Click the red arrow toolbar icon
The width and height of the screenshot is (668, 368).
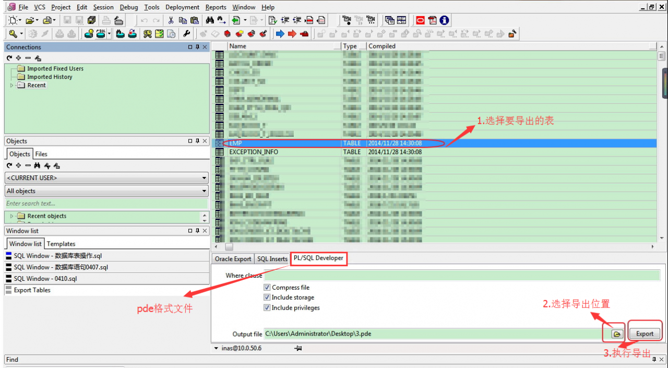(292, 34)
